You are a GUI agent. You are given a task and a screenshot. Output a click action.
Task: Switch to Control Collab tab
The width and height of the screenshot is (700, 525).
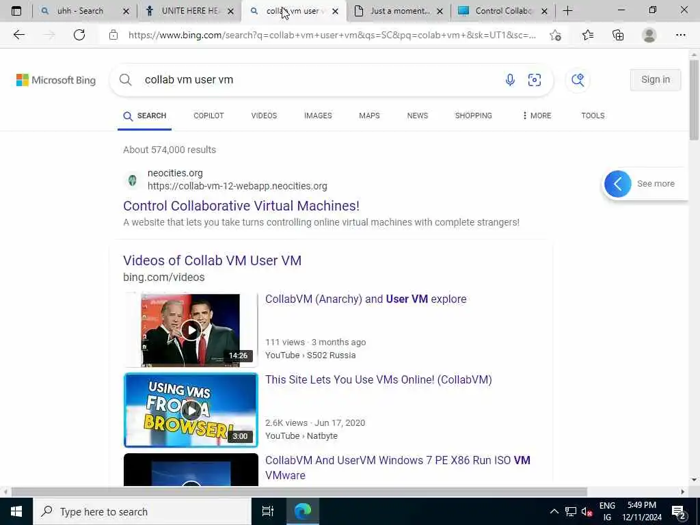[x=502, y=11]
